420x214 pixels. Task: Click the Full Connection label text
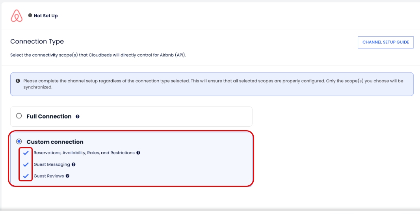pyautogui.click(x=49, y=116)
